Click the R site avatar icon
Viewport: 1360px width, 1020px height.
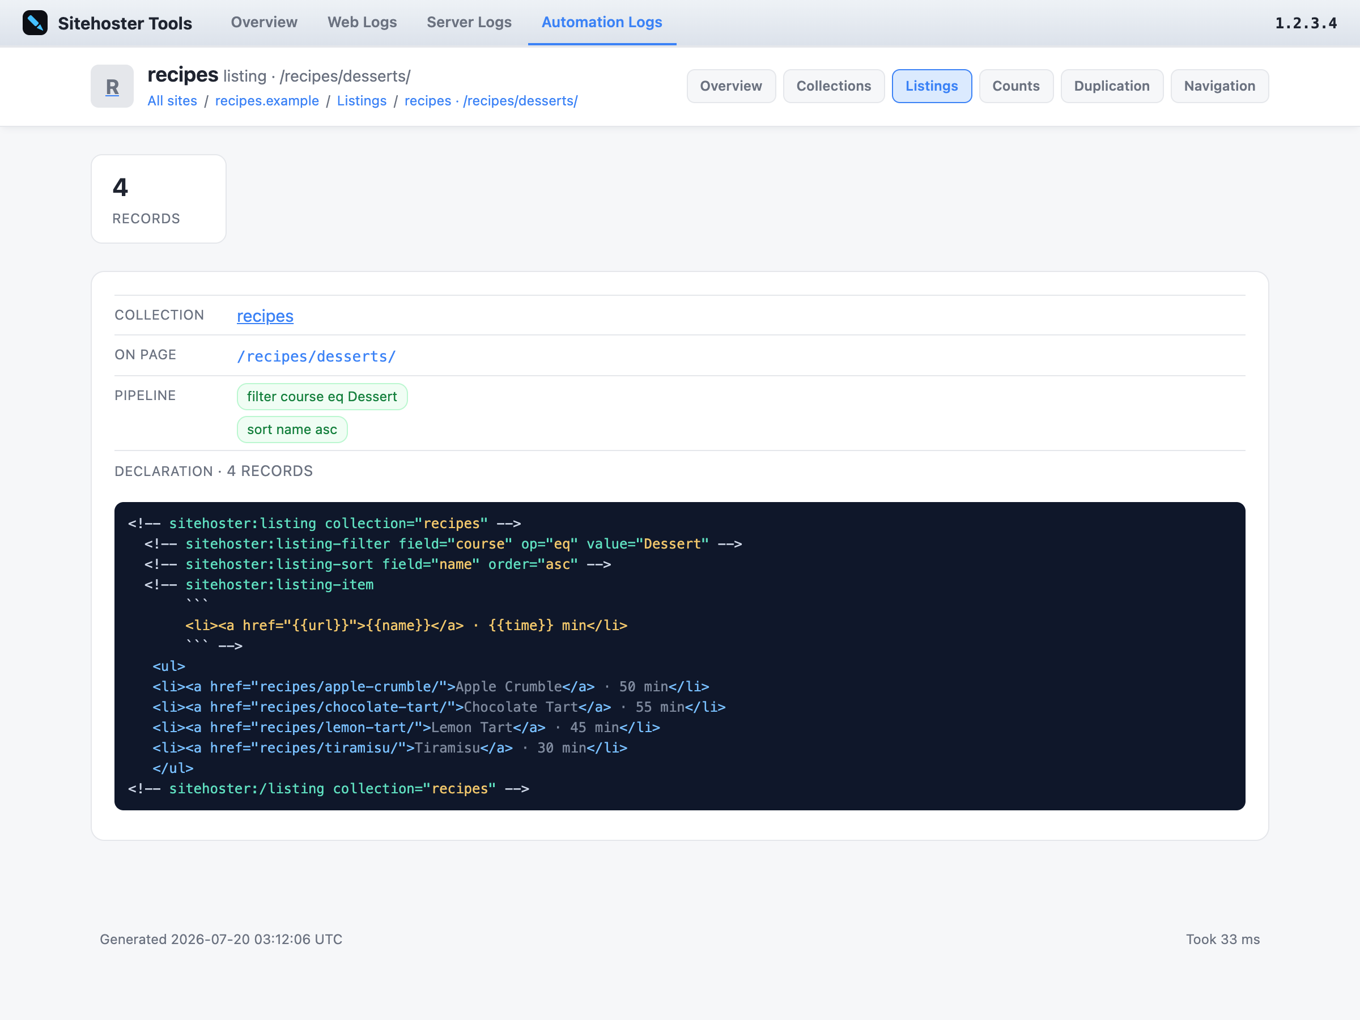pyautogui.click(x=112, y=86)
